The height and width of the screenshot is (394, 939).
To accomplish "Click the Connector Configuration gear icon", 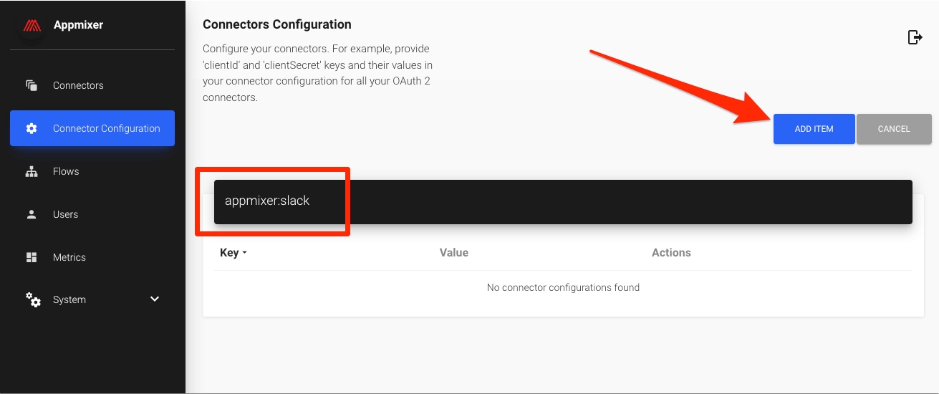I will pos(32,128).
